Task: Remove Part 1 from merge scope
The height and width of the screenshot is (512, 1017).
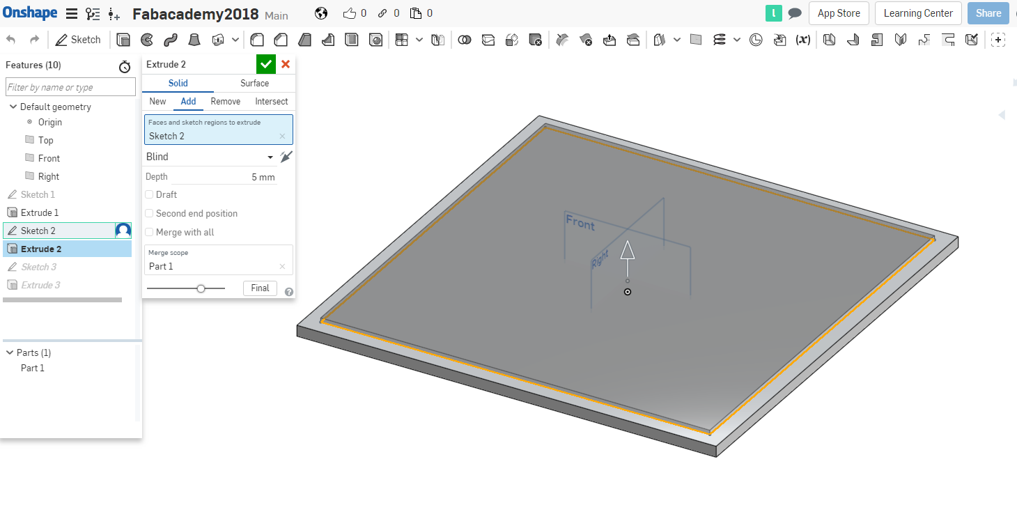Action: (282, 266)
